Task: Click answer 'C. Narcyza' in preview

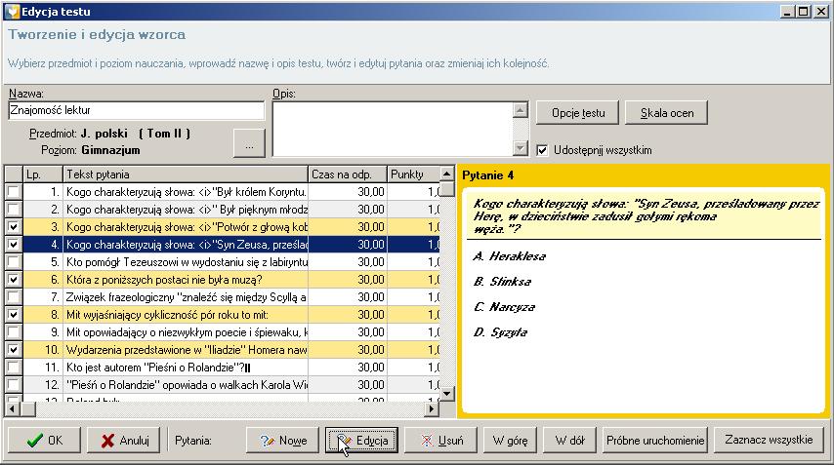Action: (504, 307)
